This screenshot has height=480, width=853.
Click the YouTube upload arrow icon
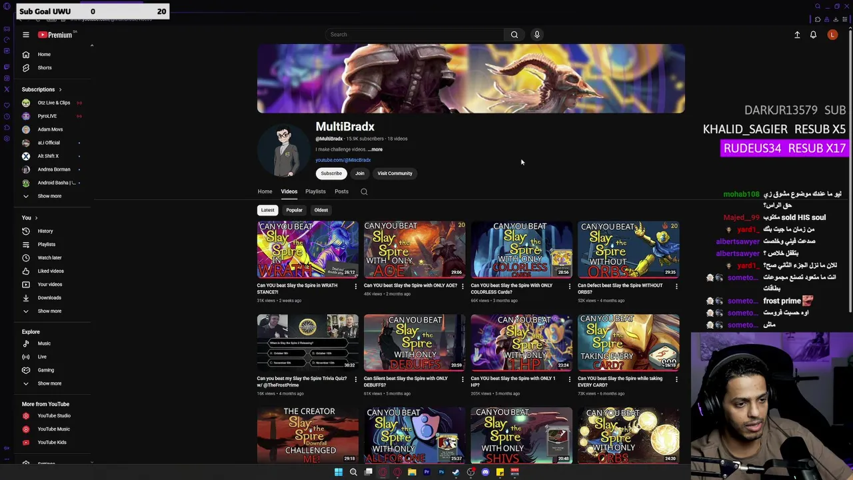797,35
